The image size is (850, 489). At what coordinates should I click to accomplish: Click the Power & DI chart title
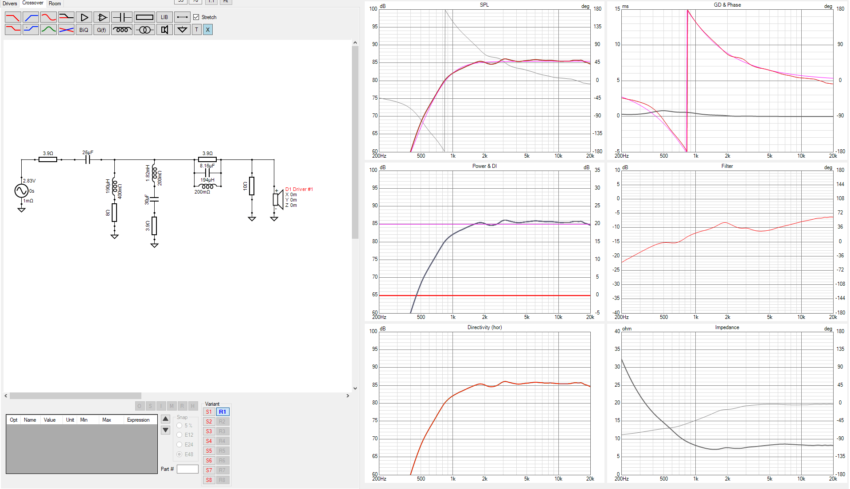point(484,166)
